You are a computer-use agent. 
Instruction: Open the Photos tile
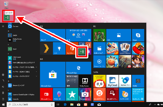tap(119, 35)
